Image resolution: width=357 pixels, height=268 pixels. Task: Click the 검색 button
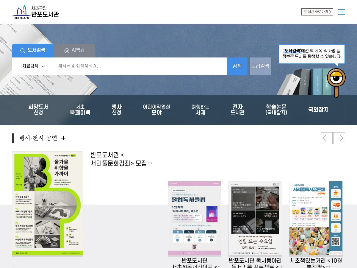(x=237, y=66)
